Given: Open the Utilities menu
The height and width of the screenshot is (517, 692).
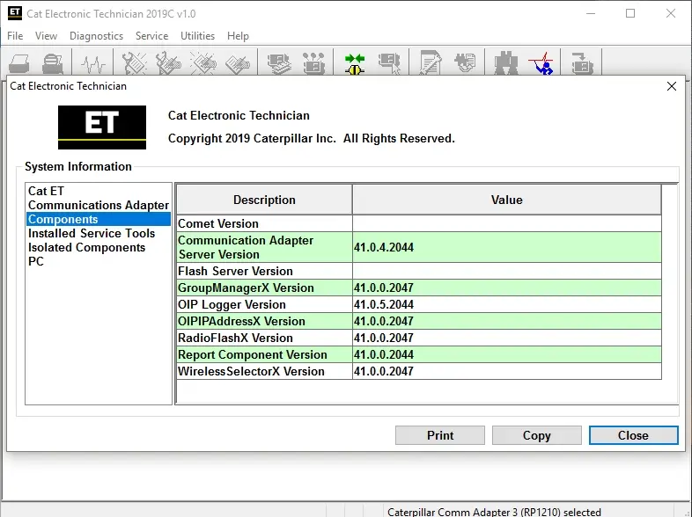Looking at the screenshot, I should (197, 36).
